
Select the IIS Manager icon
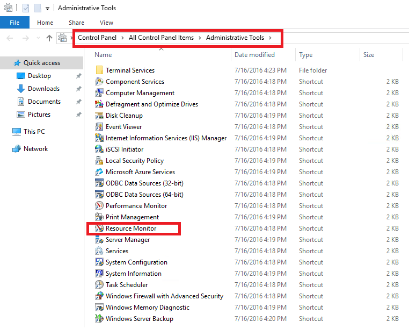click(99, 138)
